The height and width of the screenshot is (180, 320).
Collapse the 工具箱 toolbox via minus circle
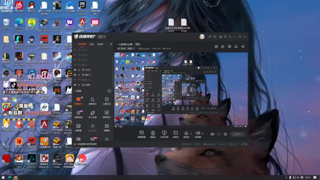(109, 91)
